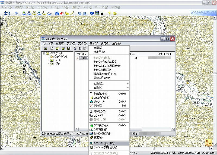Choose 測定(M) in context menu

109,137
